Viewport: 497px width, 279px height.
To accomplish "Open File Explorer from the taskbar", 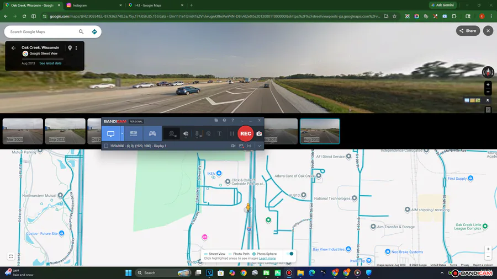I will point(300,273).
